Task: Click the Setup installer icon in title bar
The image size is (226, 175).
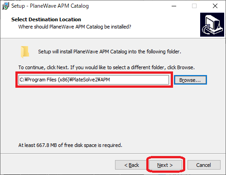Action: [5, 6]
